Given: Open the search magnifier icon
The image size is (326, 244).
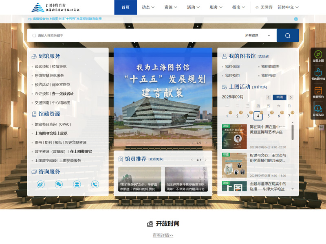Looking at the screenshot, I should click(x=287, y=35).
